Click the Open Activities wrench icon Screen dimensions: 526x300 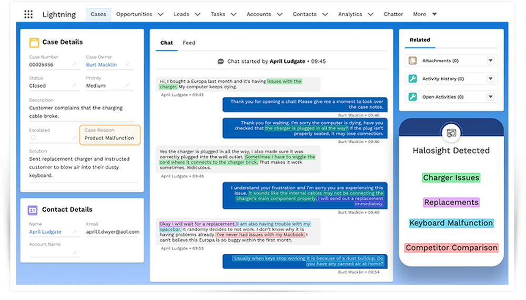[412, 97]
